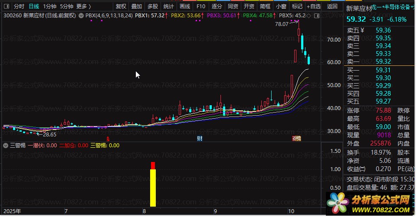Click the PBX3: 50.61 value
The width and height of the screenshot is (417, 217).
pos(222,16)
